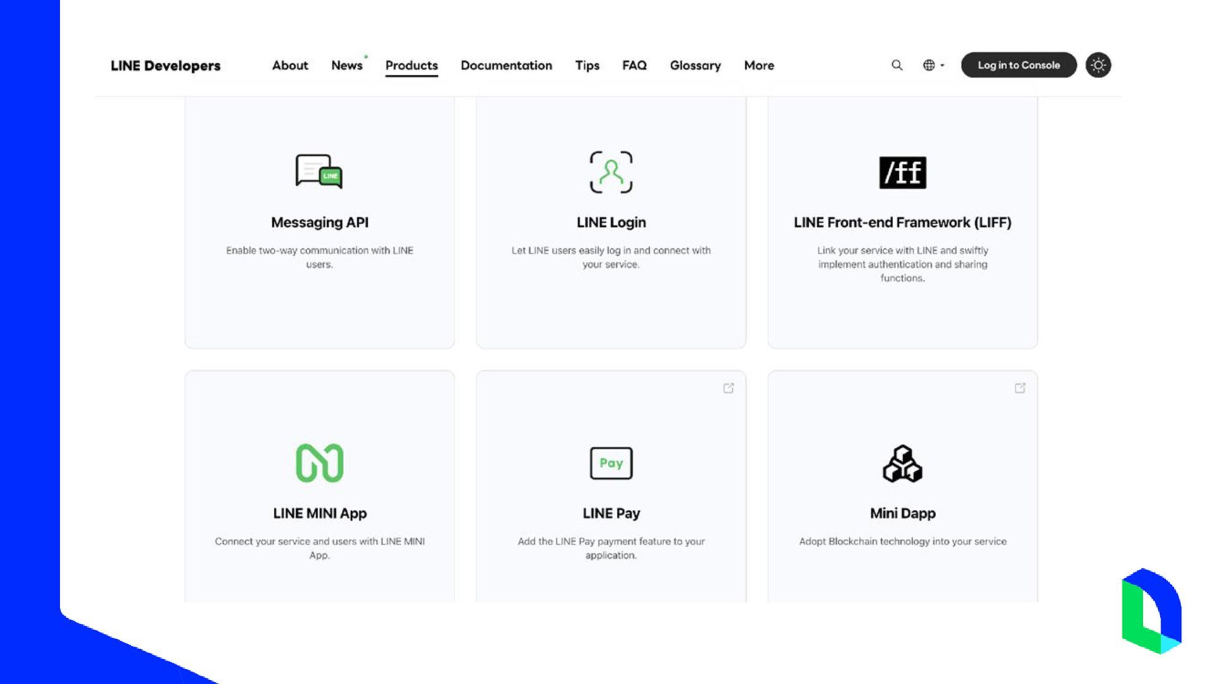Click the LINE Pay icon
This screenshot has height=684, width=1217.
point(611,463)
